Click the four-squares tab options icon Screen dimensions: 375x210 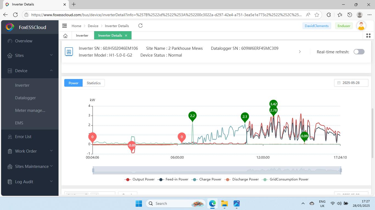[368, 36]
